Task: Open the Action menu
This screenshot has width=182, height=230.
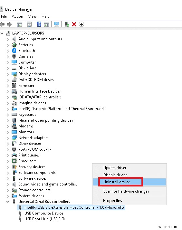Action: pos(17,16)
